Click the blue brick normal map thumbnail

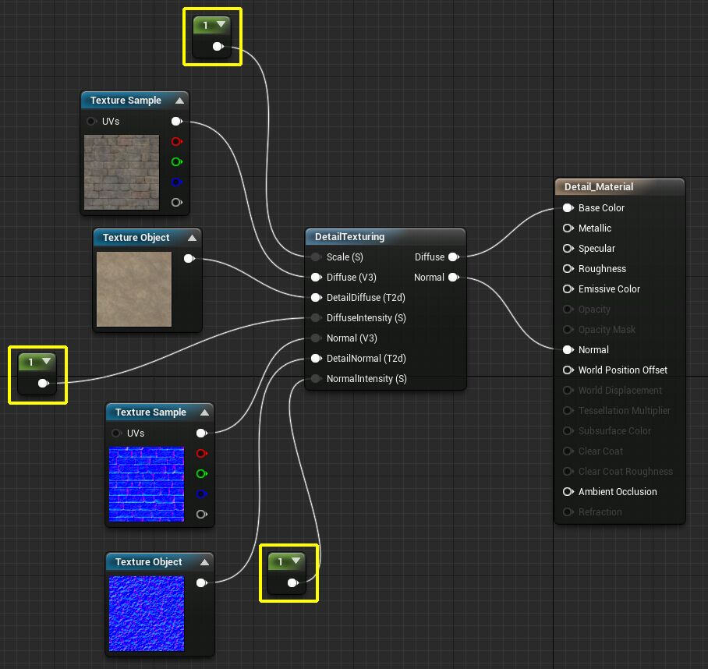[146, 484]
